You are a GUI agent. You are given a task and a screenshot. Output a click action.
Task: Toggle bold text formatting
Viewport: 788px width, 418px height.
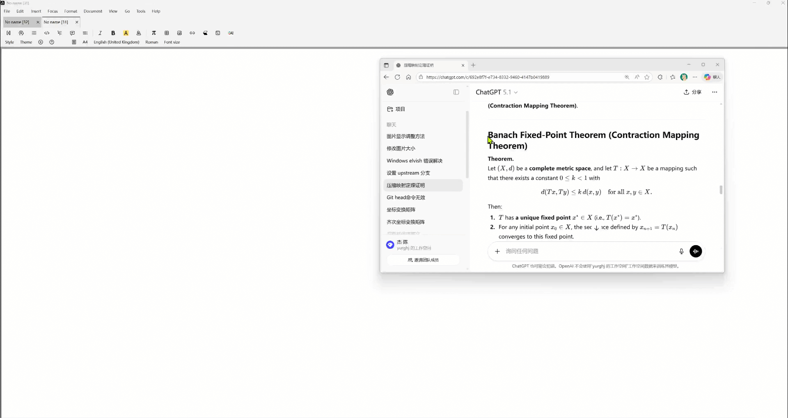(x=113, y=33)
